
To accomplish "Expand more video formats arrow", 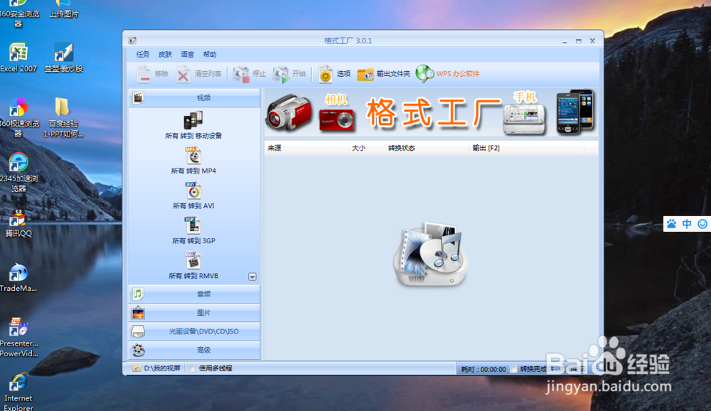I will pyautogui.click(x=252, y=277).
